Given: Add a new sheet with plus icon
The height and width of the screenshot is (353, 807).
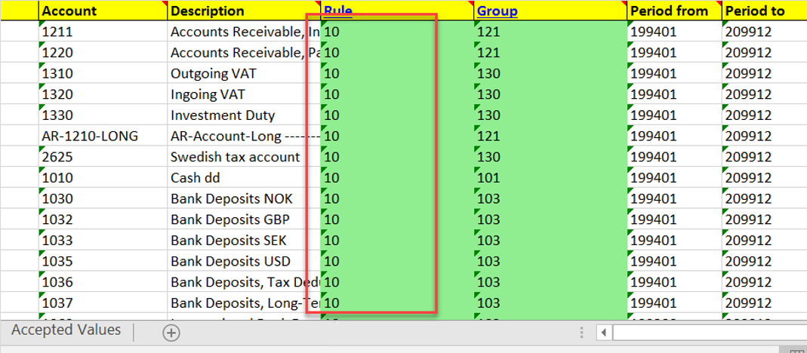Looking at the screenshot, I should pyautogui.click(x=171, y=333).
